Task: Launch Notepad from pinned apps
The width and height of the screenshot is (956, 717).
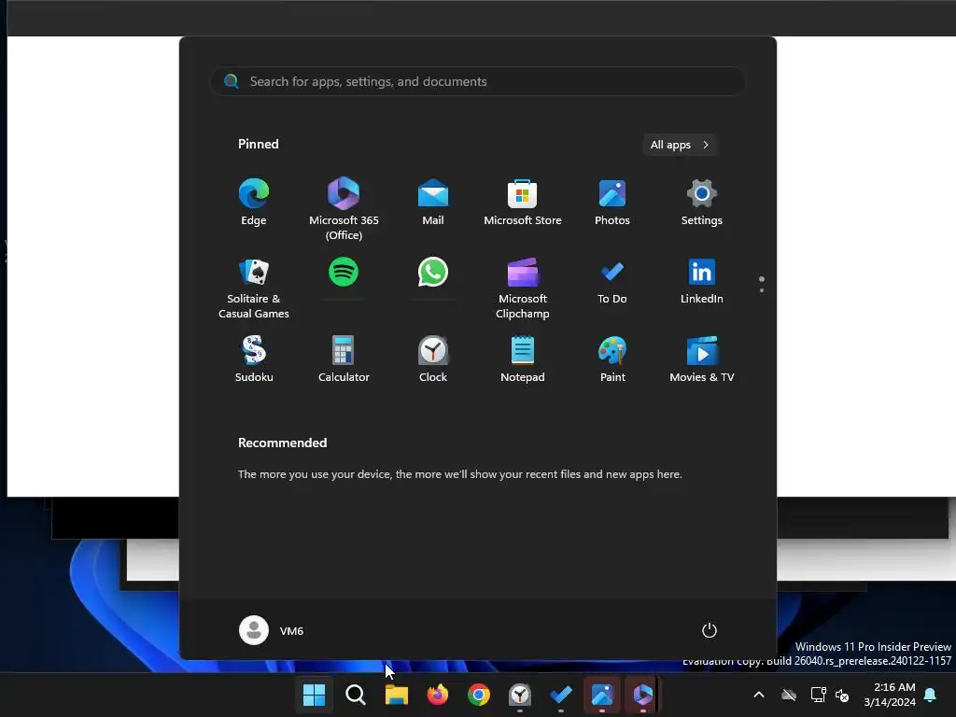Action: click(523, 359)
